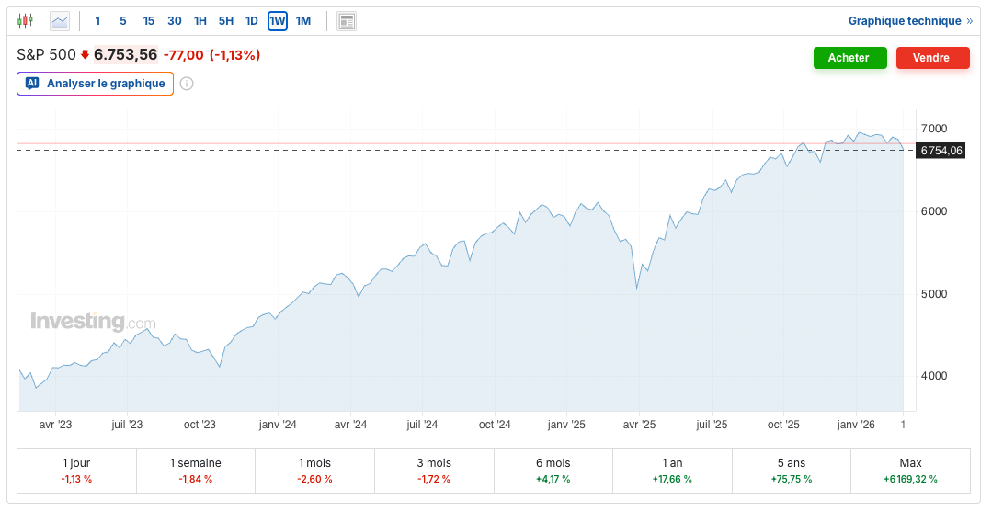
Task: Select the 1H interval
Action: [x=200, y=21]
